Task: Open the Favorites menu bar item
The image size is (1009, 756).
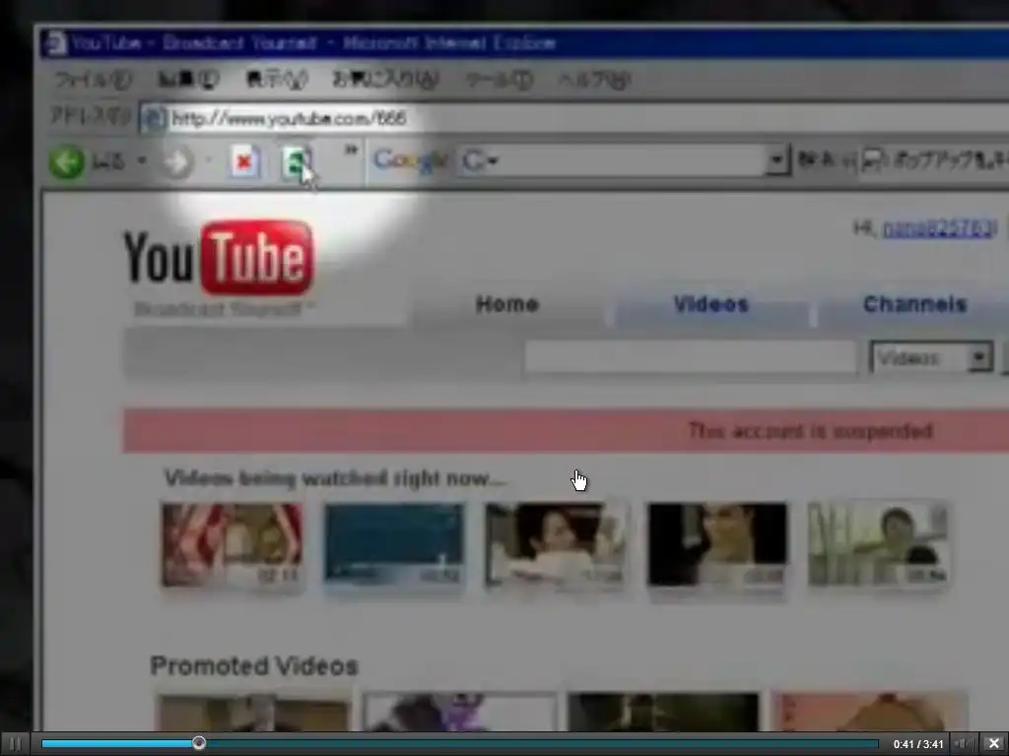Action: 385,79
